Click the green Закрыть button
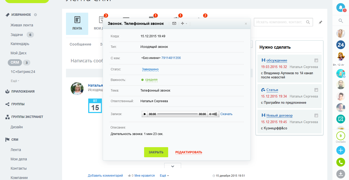This screenshot has width=349, height=180. (x=156, y=152)
